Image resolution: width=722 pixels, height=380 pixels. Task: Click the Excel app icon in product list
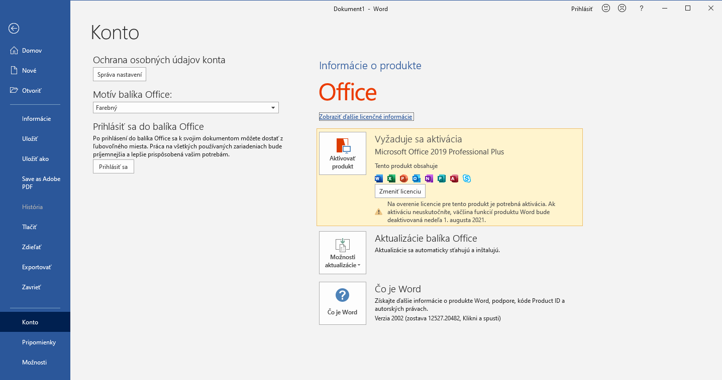pyautogui.click(x=391, y=178)
